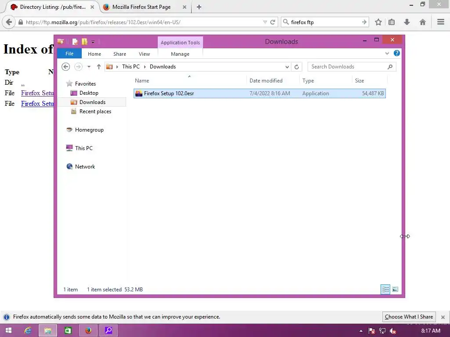This screenshot has height=337, width=450.
Task: Sort by Size column header
Action: point(370,81)
